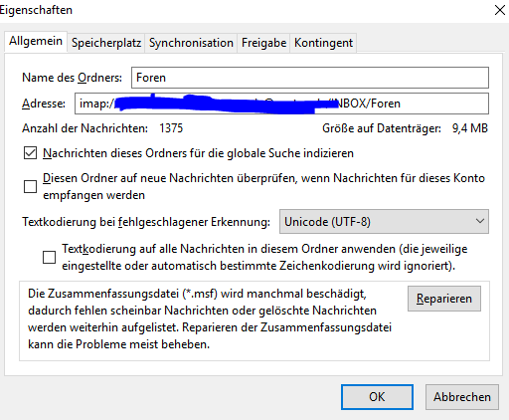Confirm the dialog with OK
Viewport: 509px width, 420px height.
pyautogui.click(x=377, y=397)
